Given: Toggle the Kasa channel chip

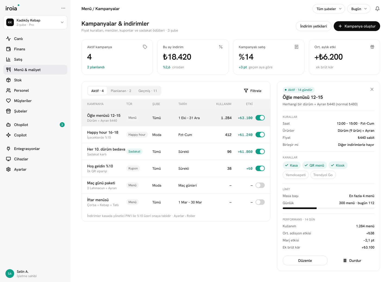Looking at the screenshot, I should pyautogui.click(x=292, y=165).
